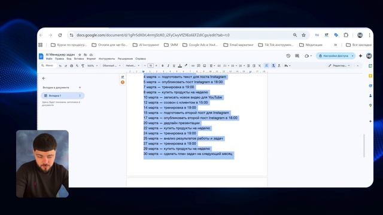Toggle bold formatting
The height and width of the screenshot is (215, 383).
pos(162,66)
